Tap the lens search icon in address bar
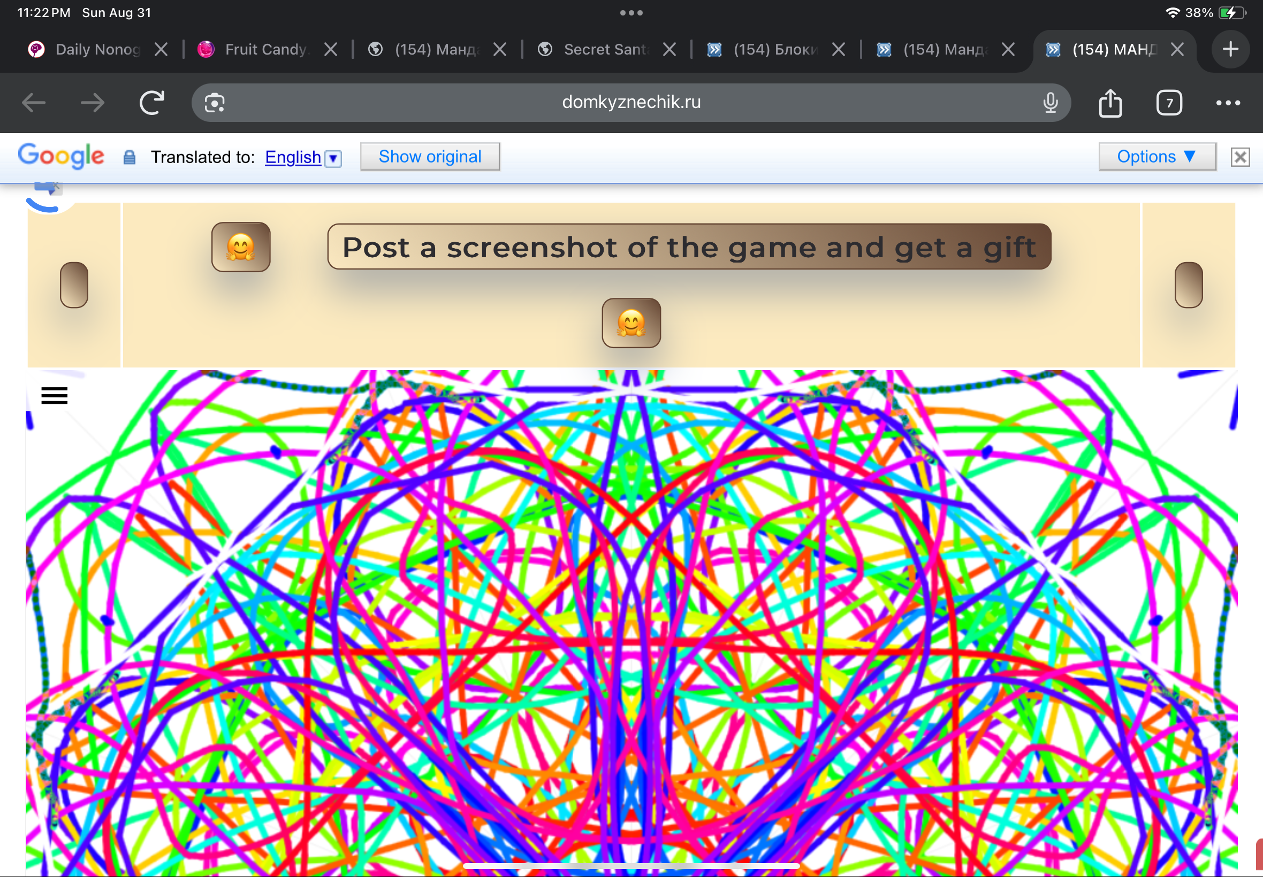 click(x=215, y=103)
